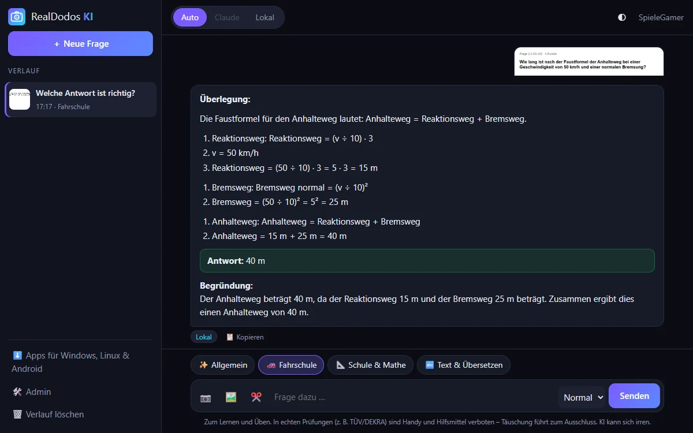Viewport: 693px width, 433px height.
Task: Open the uploaded question image thumbnail
Action: point(589,61)
